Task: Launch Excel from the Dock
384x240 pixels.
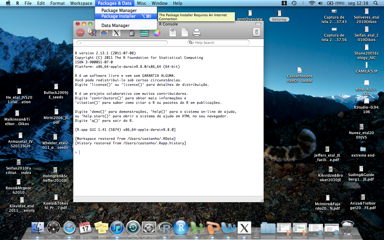Action: point(196,228)
